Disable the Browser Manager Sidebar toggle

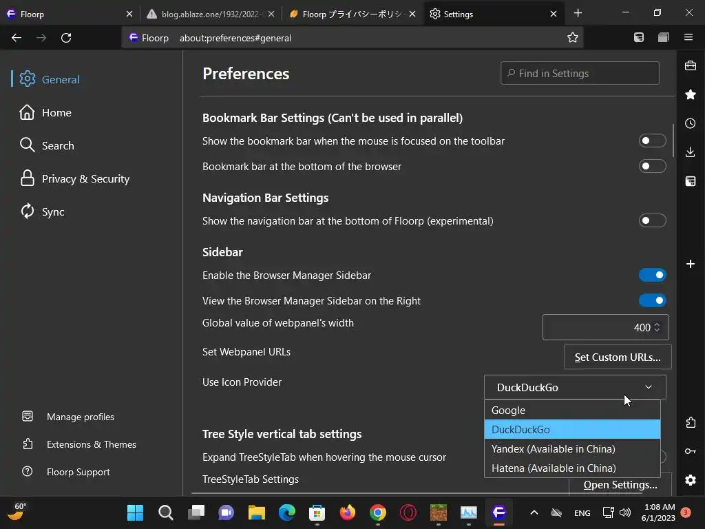653,275
